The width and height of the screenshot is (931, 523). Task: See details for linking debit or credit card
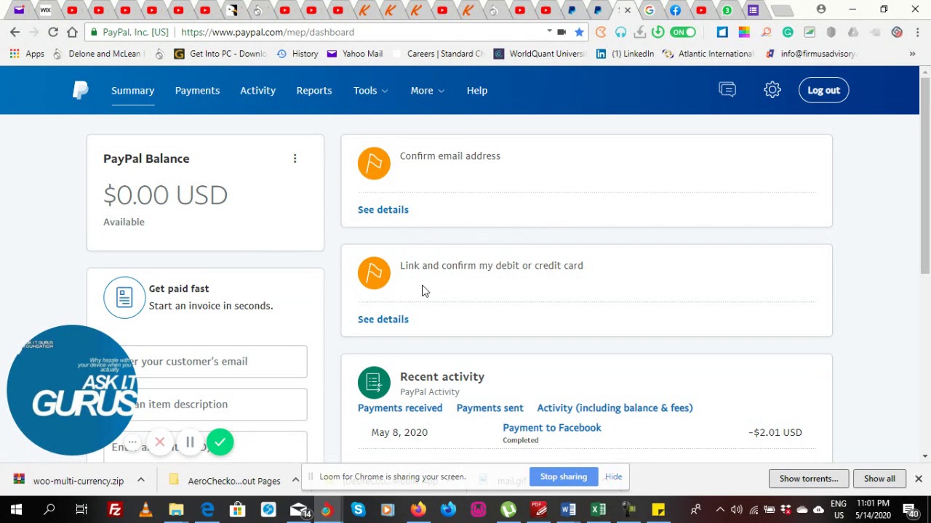tap(383, 319)
